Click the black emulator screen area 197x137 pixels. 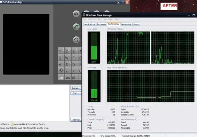[26, 44]
